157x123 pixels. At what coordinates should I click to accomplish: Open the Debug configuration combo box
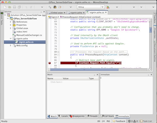(x=91, y=7)
